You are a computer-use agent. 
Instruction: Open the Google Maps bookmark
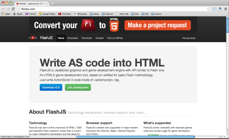(x=47, y=14)
